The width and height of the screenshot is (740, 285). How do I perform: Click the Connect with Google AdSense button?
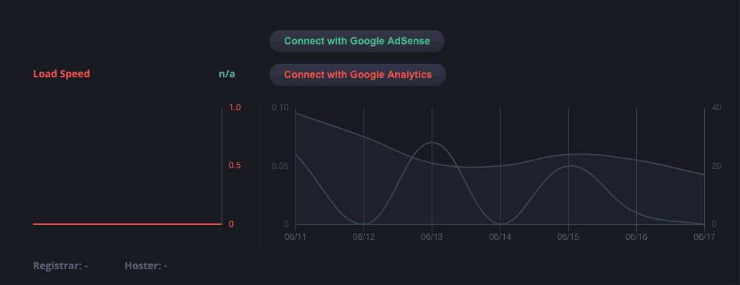pyautogui.click(x=357, y=41)
